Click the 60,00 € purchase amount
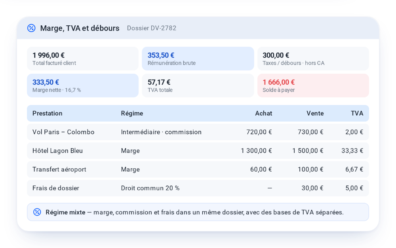 click(x=261, y=170)
